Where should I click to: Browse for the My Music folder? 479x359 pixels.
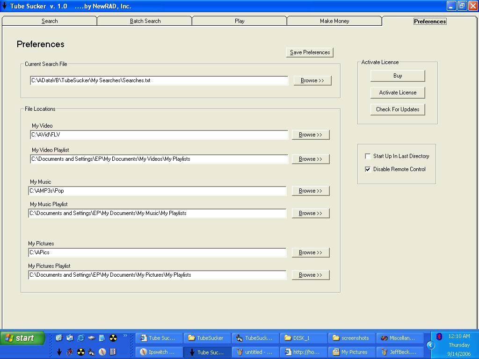coord(311,191)
